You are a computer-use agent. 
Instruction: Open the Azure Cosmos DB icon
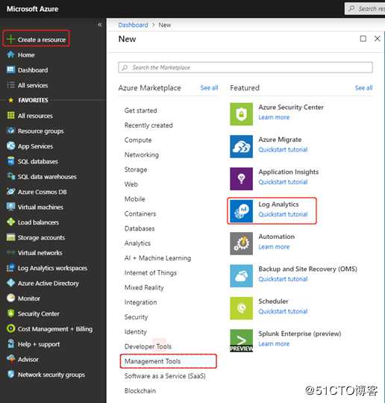click(x=10, y=192)
